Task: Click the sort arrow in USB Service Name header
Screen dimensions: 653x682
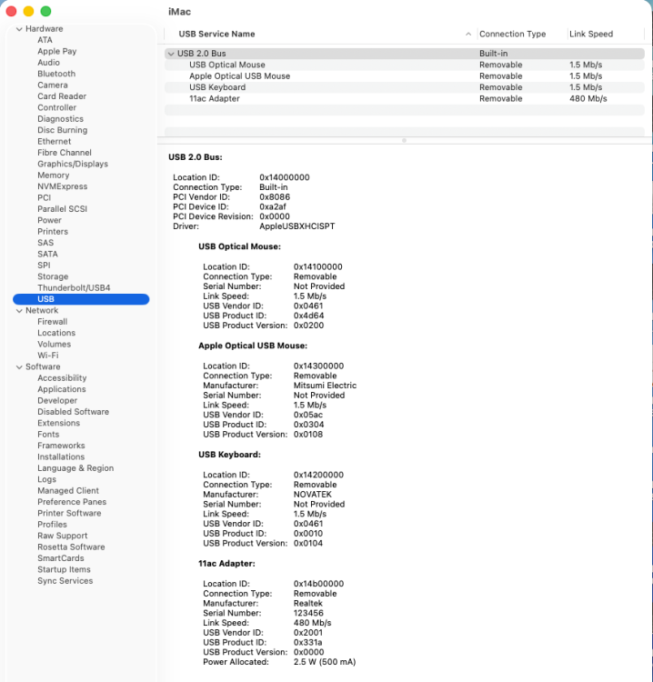Action: [x=468, y=34]
